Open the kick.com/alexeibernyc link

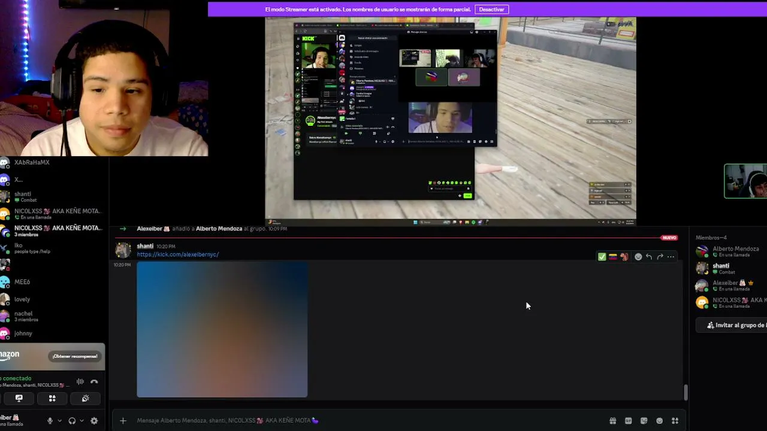(177, 254)
